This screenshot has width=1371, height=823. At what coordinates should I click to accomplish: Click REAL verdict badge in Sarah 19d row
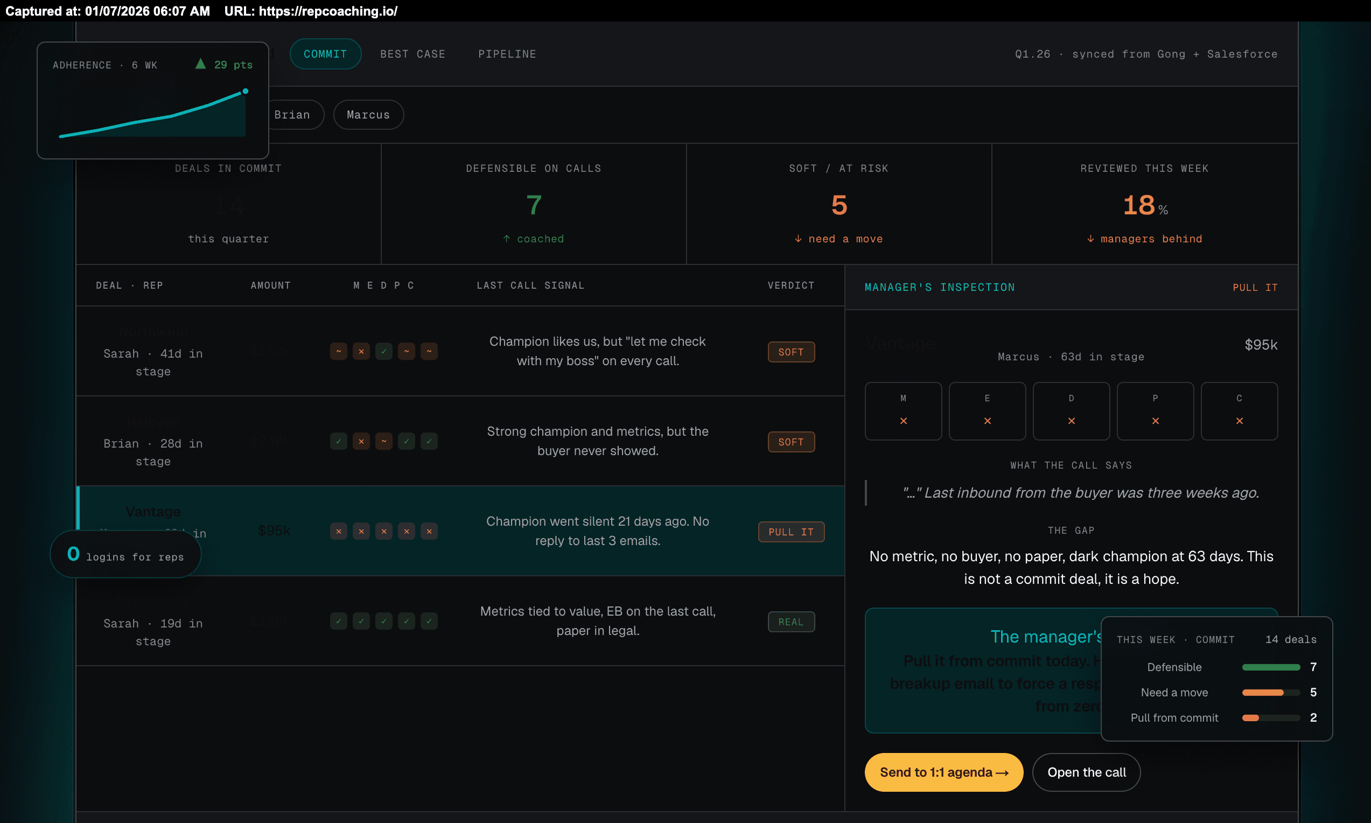point(791,622)
